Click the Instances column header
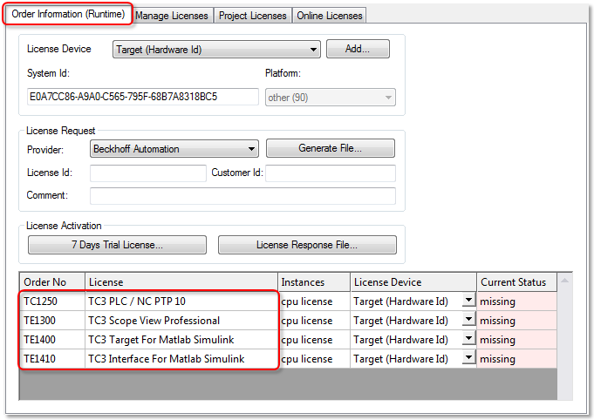This screenshot has width=594, height=420. coord(314,282)
